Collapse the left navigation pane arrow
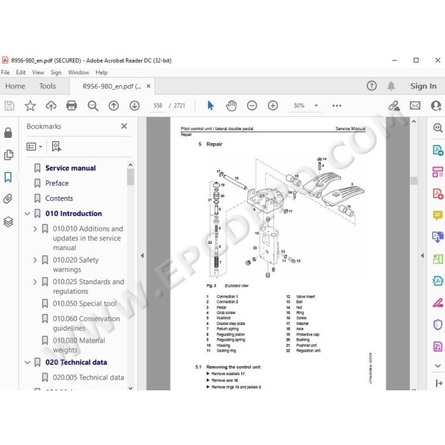Image resolution: width=445 pixels, height=445 pixels. [142, 256]
